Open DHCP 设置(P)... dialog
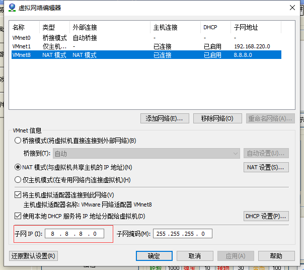 [266, 216]
